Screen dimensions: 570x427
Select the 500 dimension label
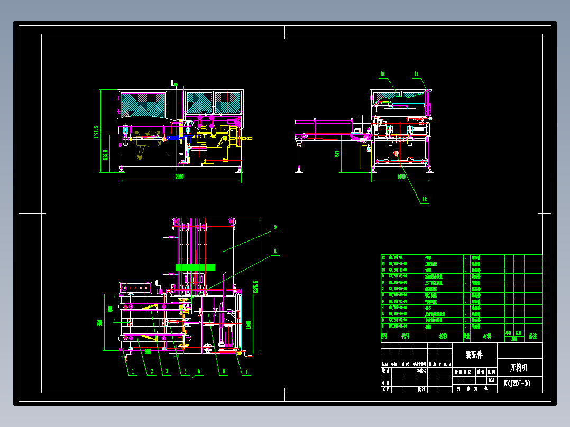click(x=111, y=309)
